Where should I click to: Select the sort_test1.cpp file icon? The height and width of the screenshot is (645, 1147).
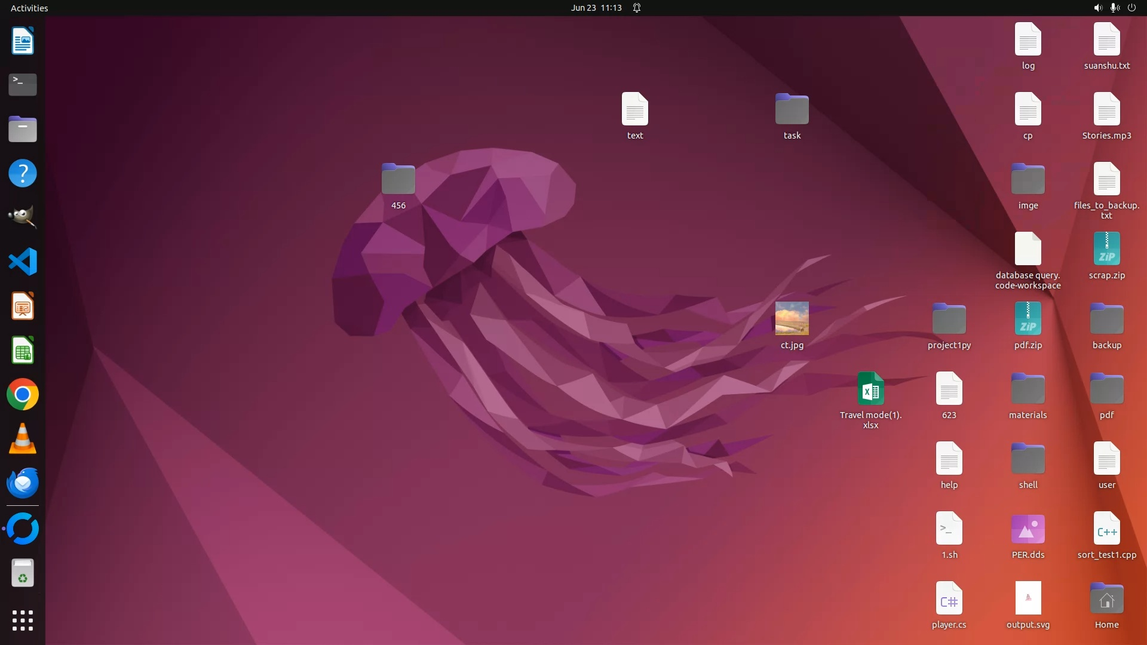point(1106,529)
